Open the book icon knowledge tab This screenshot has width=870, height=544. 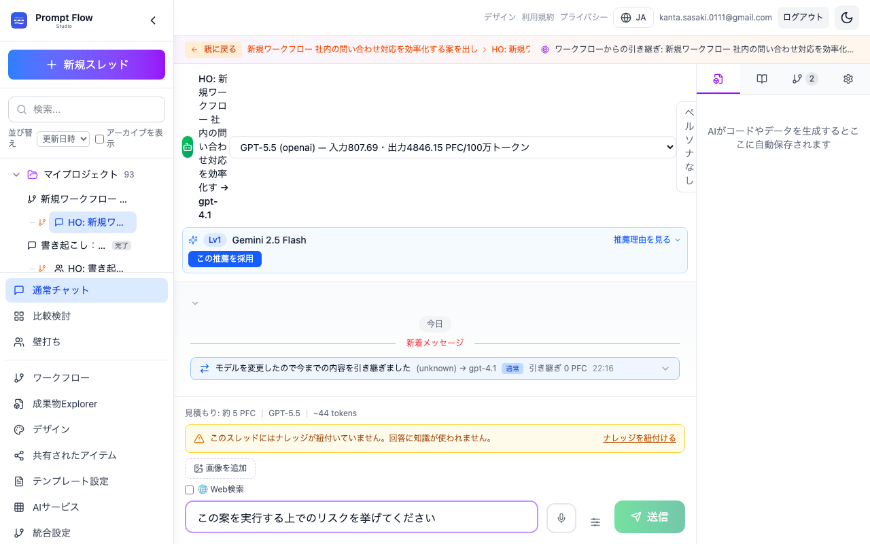762,79
